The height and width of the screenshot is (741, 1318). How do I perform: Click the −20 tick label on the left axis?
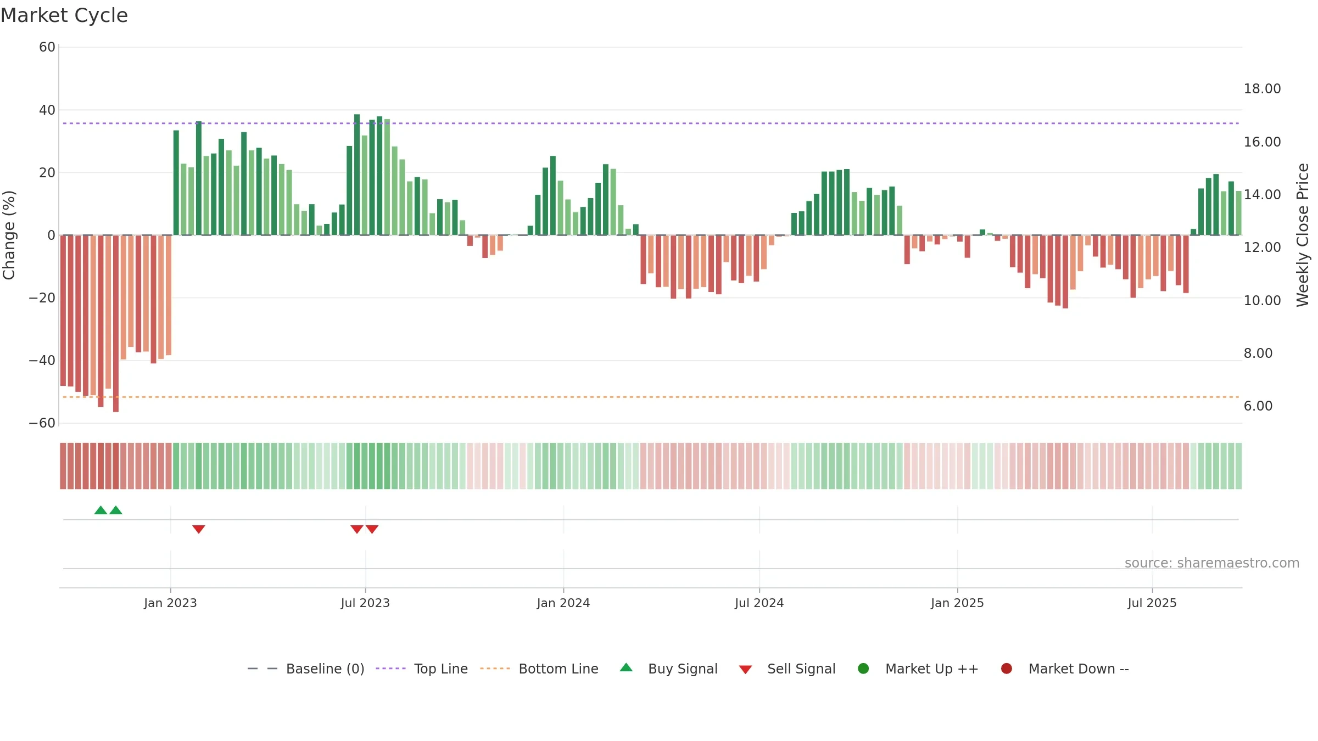pyautogui.click(x=42, y=297)
